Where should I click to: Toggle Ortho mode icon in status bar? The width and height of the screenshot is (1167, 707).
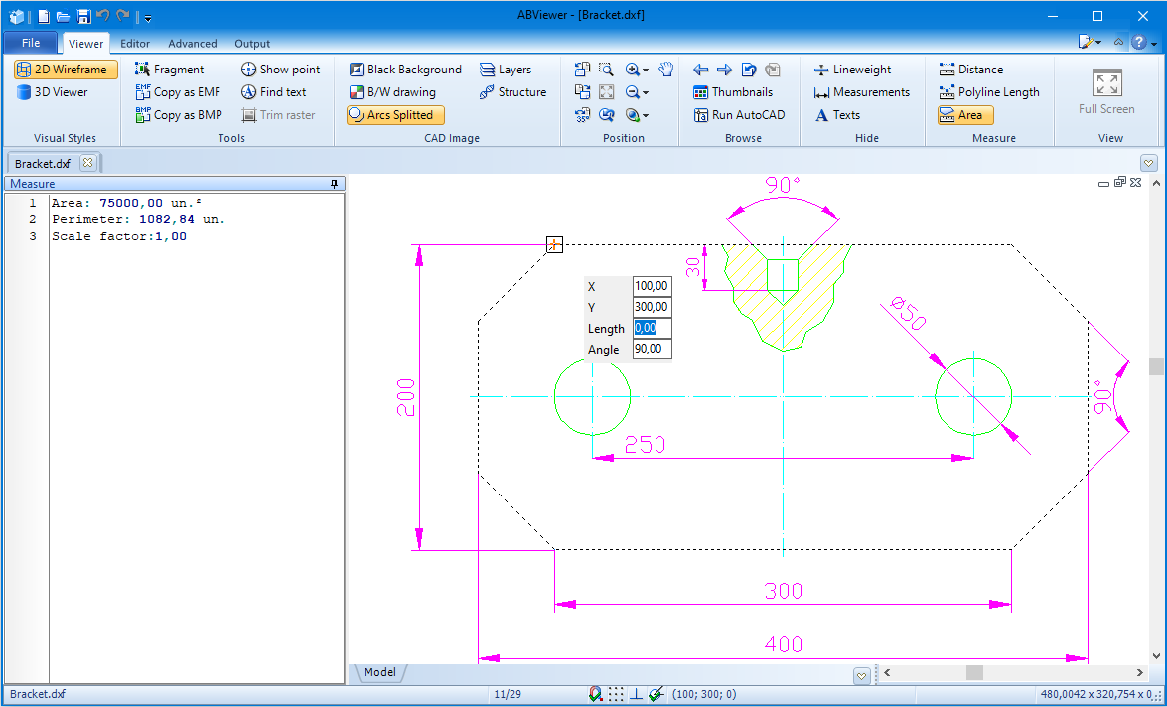tap(637, 694)
